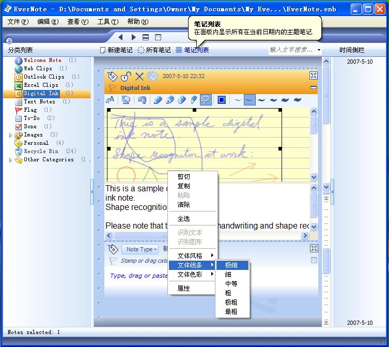Click 新建笔记 to create a note

(116, 50)
